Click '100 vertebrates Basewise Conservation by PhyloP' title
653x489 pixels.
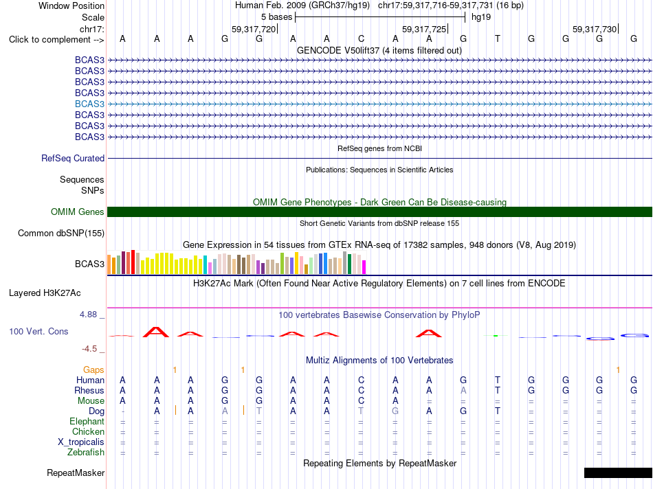379,315
